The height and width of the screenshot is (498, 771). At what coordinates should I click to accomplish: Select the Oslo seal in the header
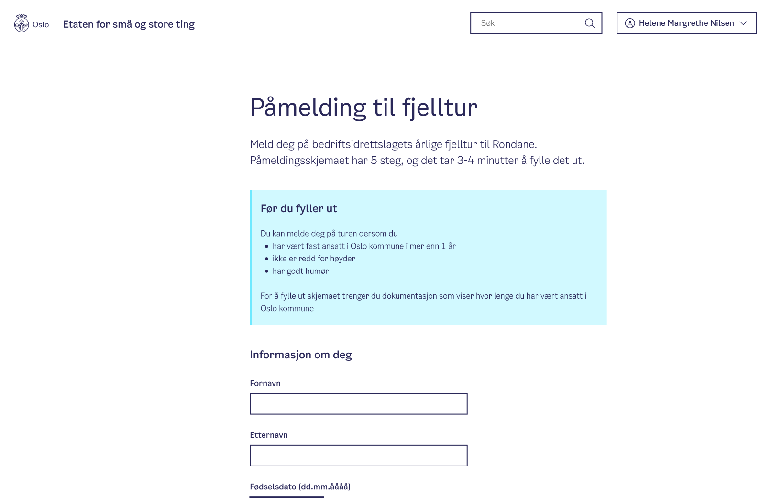coord(22,23)
